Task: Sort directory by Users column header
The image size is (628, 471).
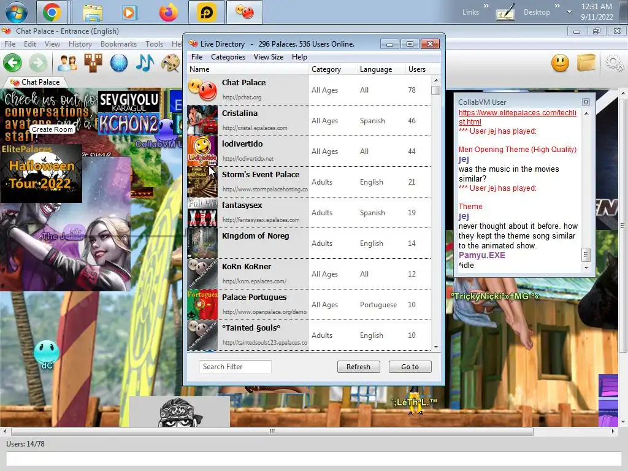Action: pyautogui.click(x=417, y=69)
